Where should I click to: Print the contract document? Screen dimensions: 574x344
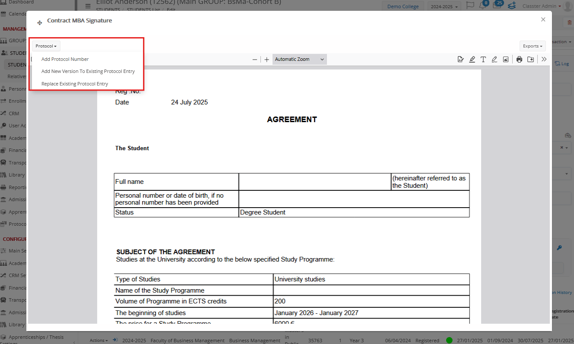pyautogui.click(x=519, y=60)
